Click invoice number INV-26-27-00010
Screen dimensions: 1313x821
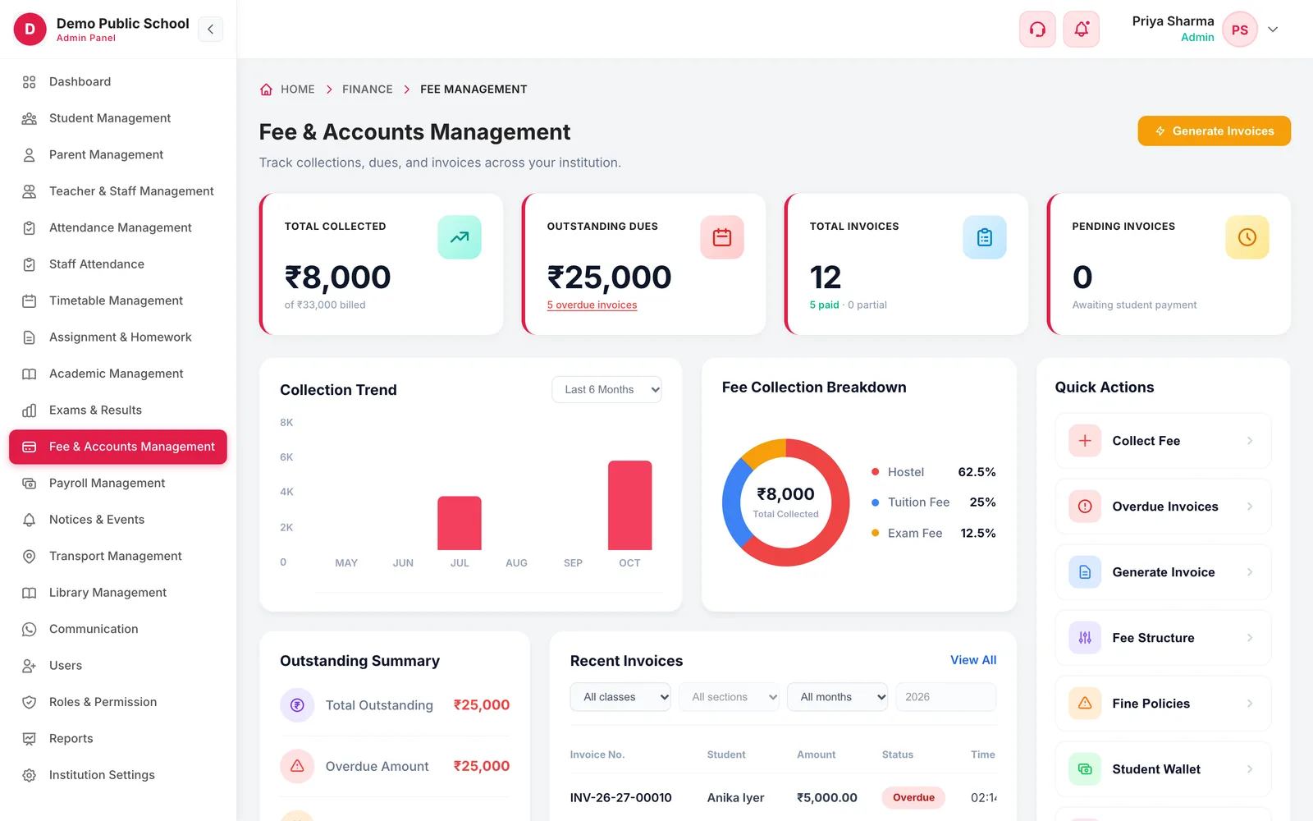[621, 798]
